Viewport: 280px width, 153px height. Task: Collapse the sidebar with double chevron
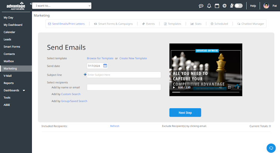[31, 4]
